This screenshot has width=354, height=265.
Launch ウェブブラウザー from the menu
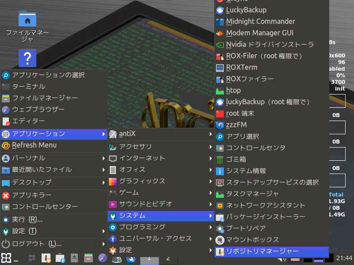(54, 110)
